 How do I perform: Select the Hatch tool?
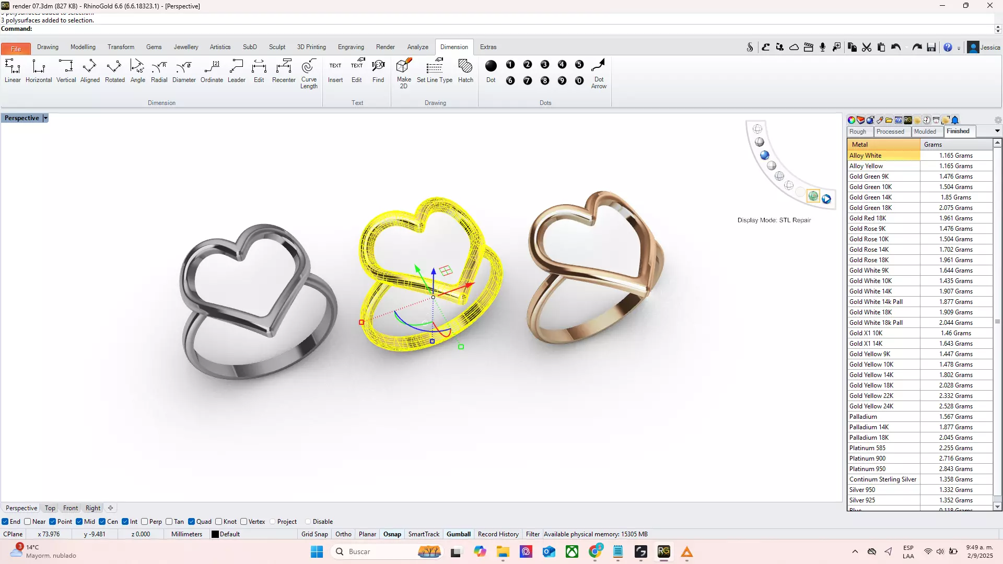465,70
